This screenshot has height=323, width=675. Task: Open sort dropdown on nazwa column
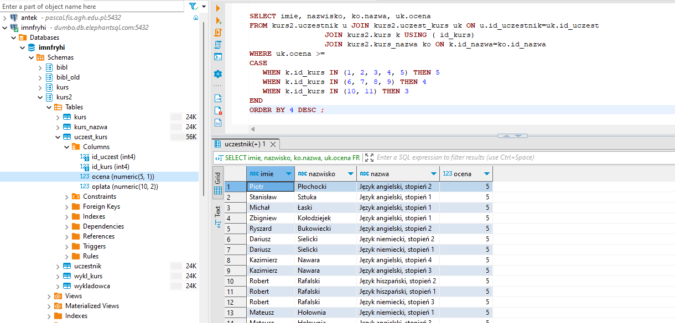tap(433, 173)
